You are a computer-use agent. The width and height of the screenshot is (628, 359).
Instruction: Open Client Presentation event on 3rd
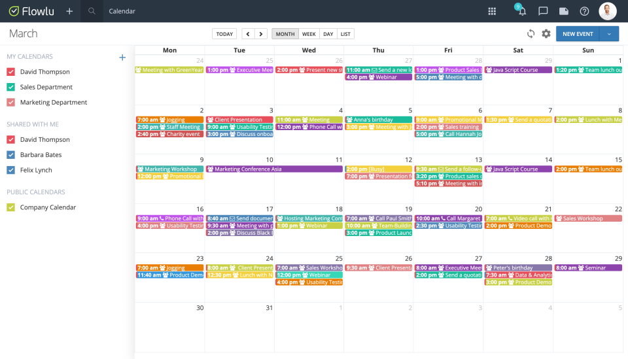pos(239,119)
